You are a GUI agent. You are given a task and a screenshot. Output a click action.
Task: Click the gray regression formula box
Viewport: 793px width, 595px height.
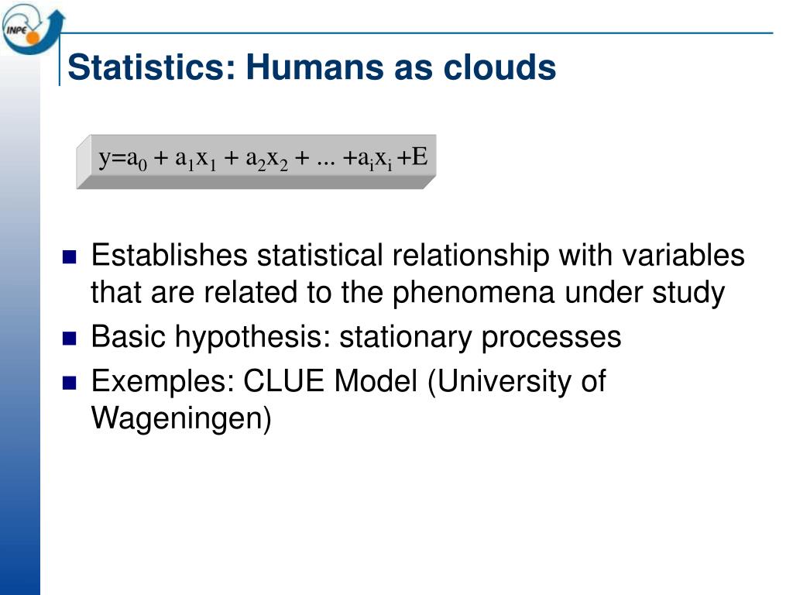pyautogui.click(x=256, y=162)
